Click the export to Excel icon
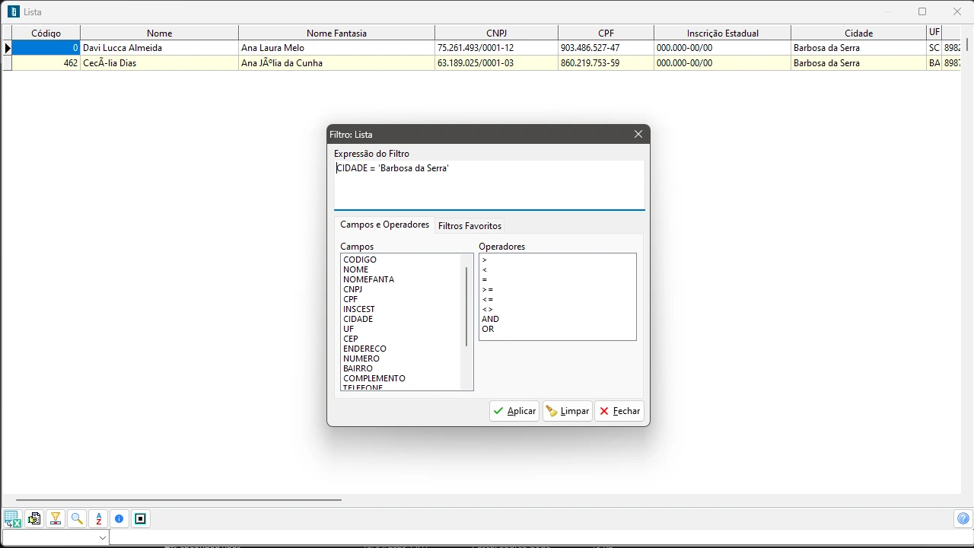This screenshot has width=974, height=548. coord(12,519)
